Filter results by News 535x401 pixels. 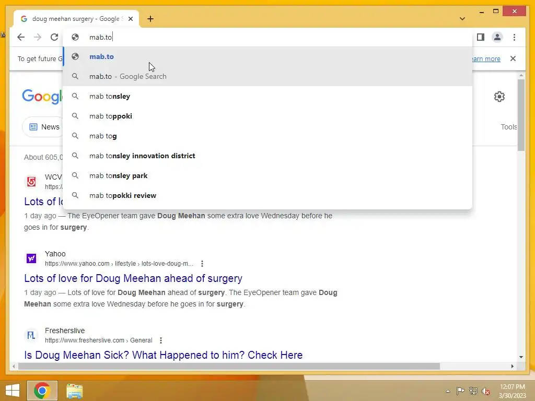[43, 127]
